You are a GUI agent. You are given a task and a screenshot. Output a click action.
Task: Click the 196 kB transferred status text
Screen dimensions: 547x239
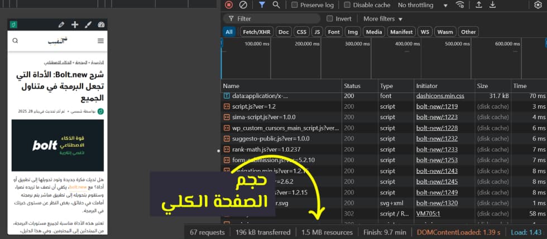(x=263, y=232)
